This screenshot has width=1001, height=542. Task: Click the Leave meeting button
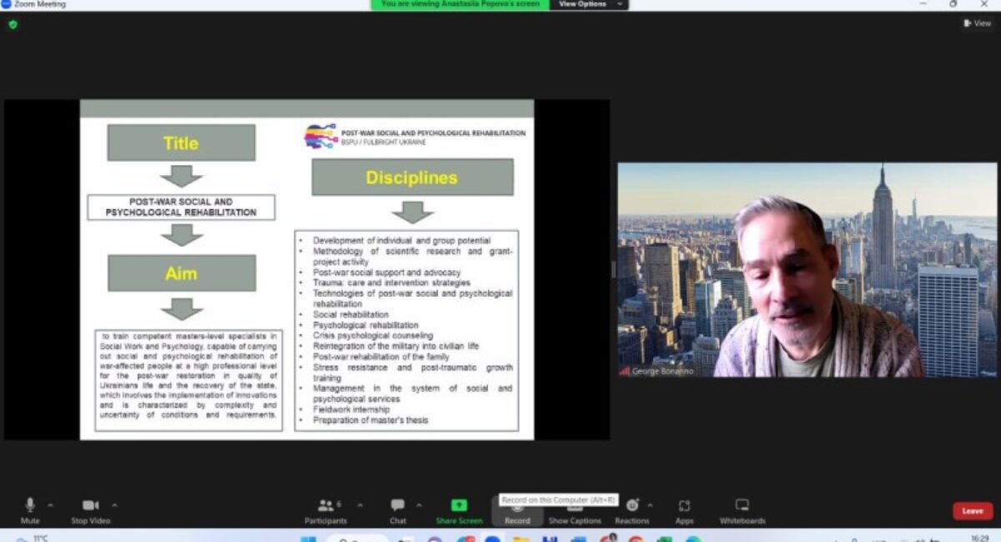coord(973,511)
